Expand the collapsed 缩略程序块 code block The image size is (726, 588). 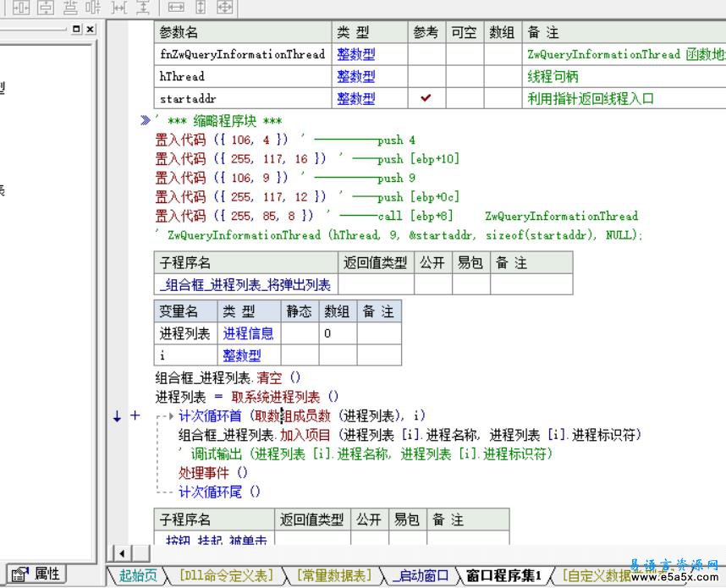click(146, 121)
